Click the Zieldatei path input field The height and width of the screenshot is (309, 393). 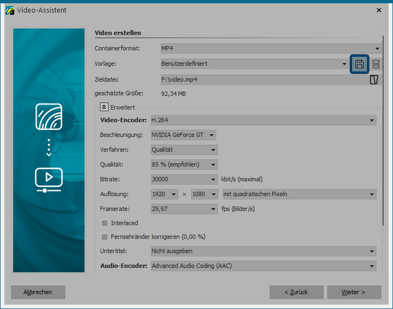click(263, 79)
